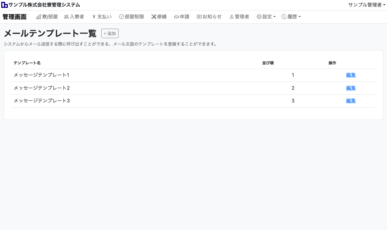Viewport: 387px width, 230px height.
Task: Click the person icon beside 管理者
Action: (232, 17)
